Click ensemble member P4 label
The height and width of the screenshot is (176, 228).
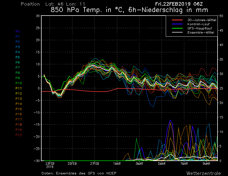point(18,52)
